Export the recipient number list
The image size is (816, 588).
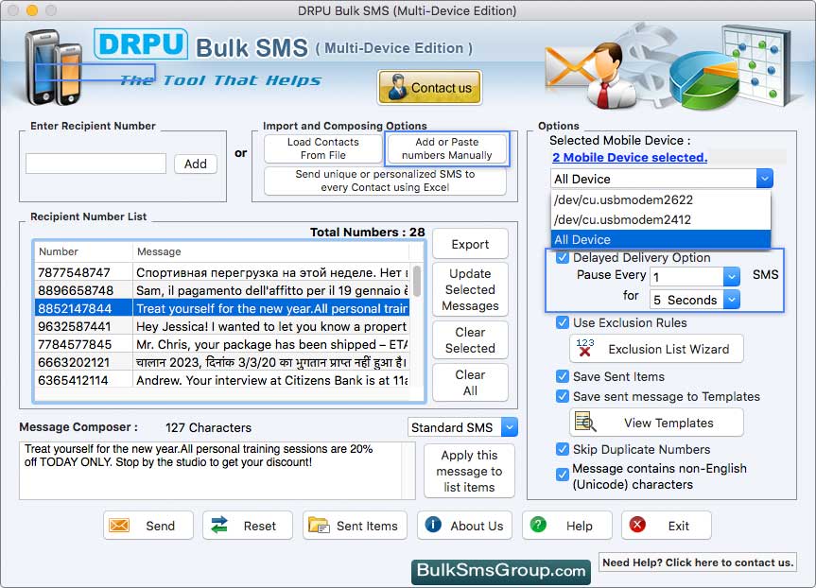coord(470,244)
